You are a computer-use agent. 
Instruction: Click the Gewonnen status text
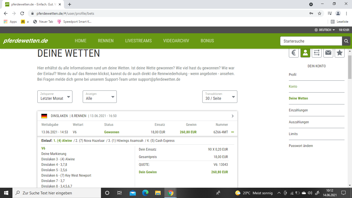112,132
